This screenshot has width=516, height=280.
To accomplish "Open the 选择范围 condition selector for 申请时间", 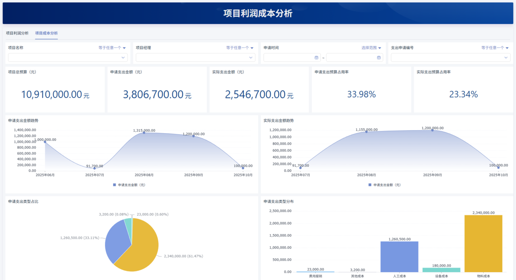I will pos(371,48).
